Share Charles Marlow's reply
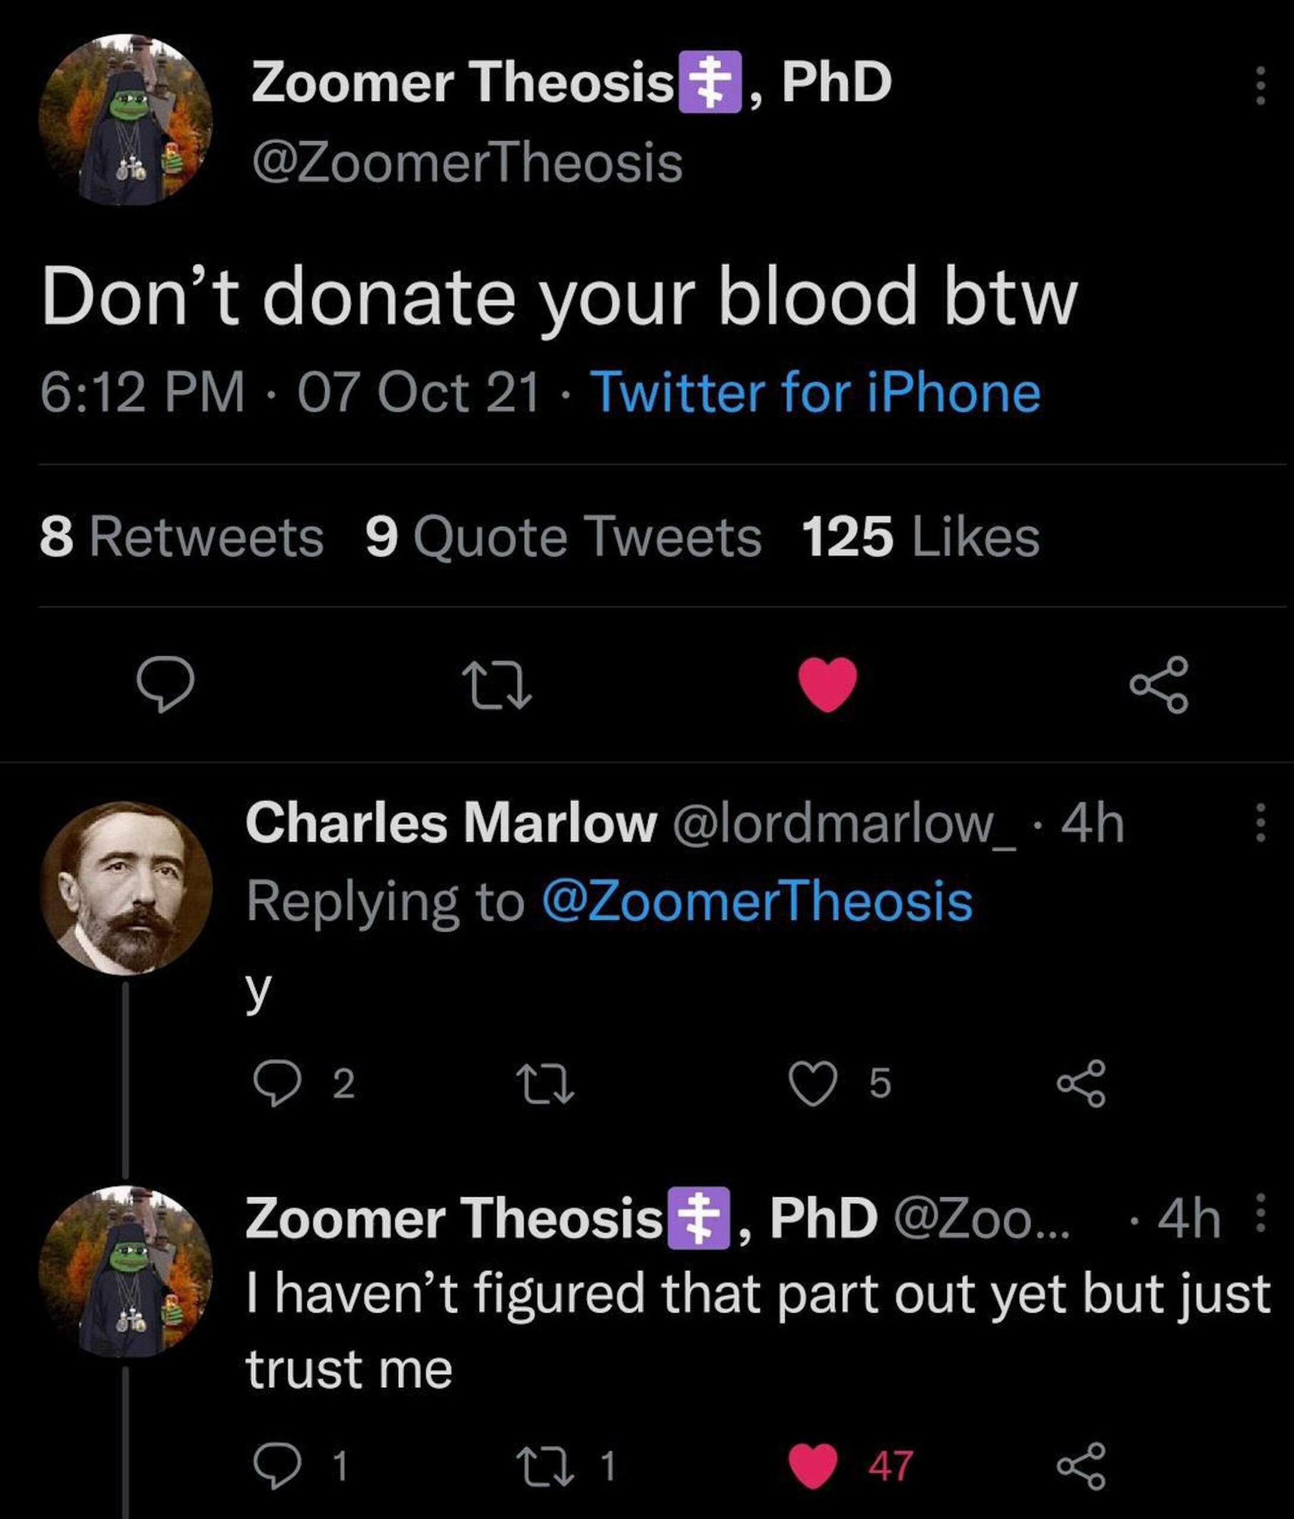 (1080, 1083)
